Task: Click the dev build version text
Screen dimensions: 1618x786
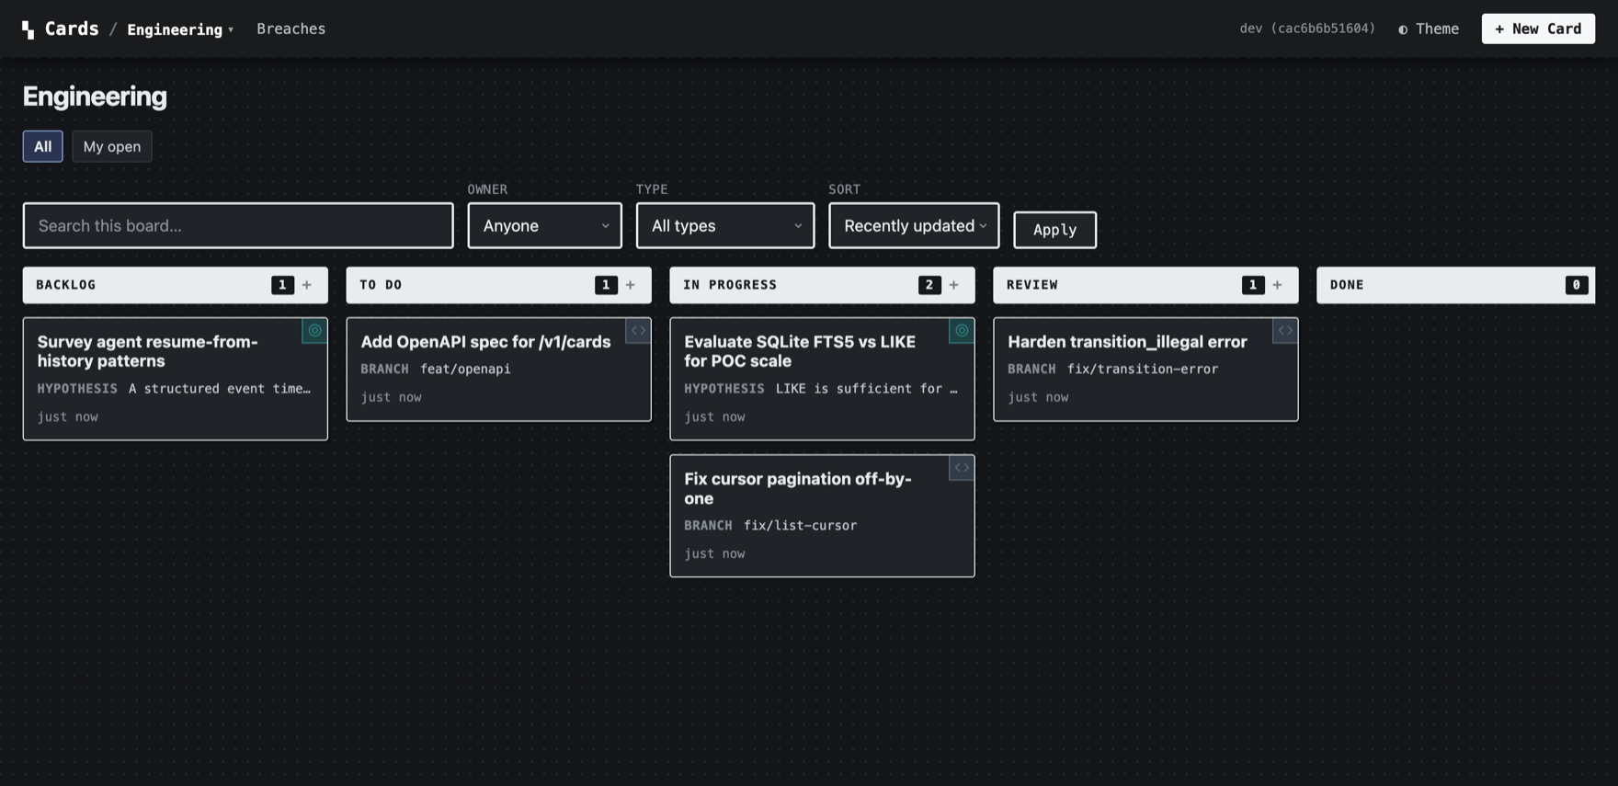Action: [x=1307, y=28]
